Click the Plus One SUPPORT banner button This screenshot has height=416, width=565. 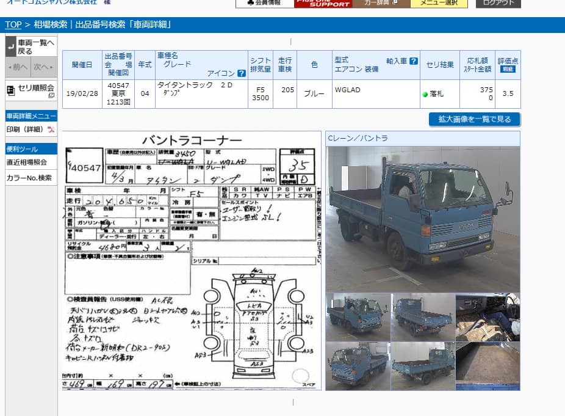322,3
